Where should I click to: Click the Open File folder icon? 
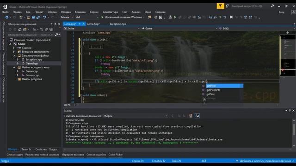[x=28, y=18]
